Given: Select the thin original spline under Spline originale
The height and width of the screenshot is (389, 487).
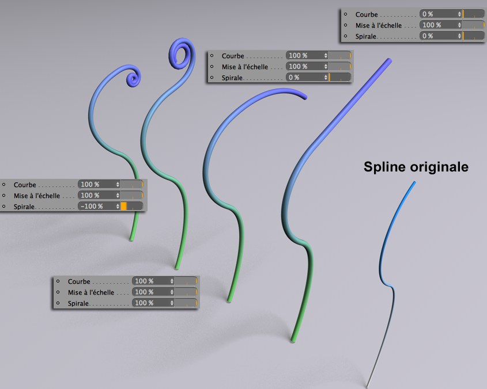Looking at the screenshot, I should coord(394,299).
